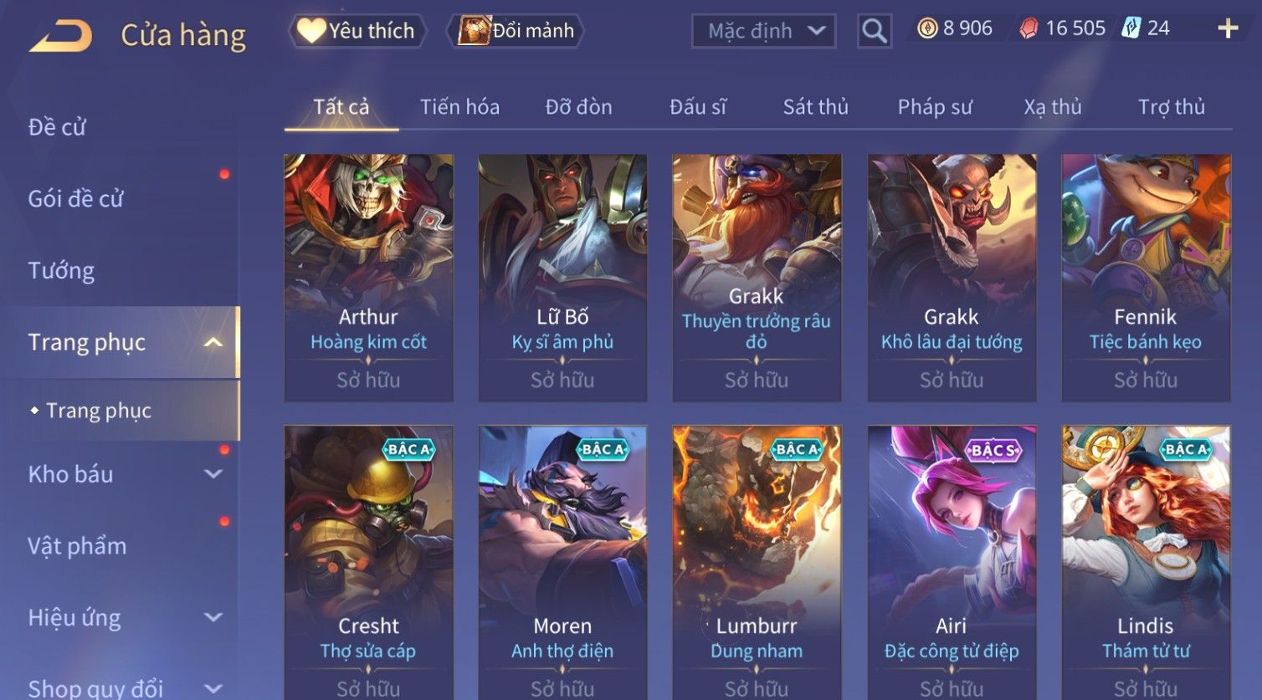The width and height of the screenshot is (1262, 700).
Task: Select Airi Đặc công tử điệp skin
Action: coord(952,562)
